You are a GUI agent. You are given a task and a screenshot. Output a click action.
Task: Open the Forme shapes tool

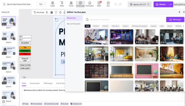point(71,4)
